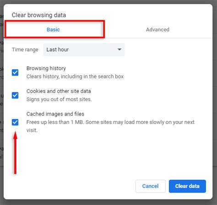
Task: Click the Cancel button
Action: [151, 186]
